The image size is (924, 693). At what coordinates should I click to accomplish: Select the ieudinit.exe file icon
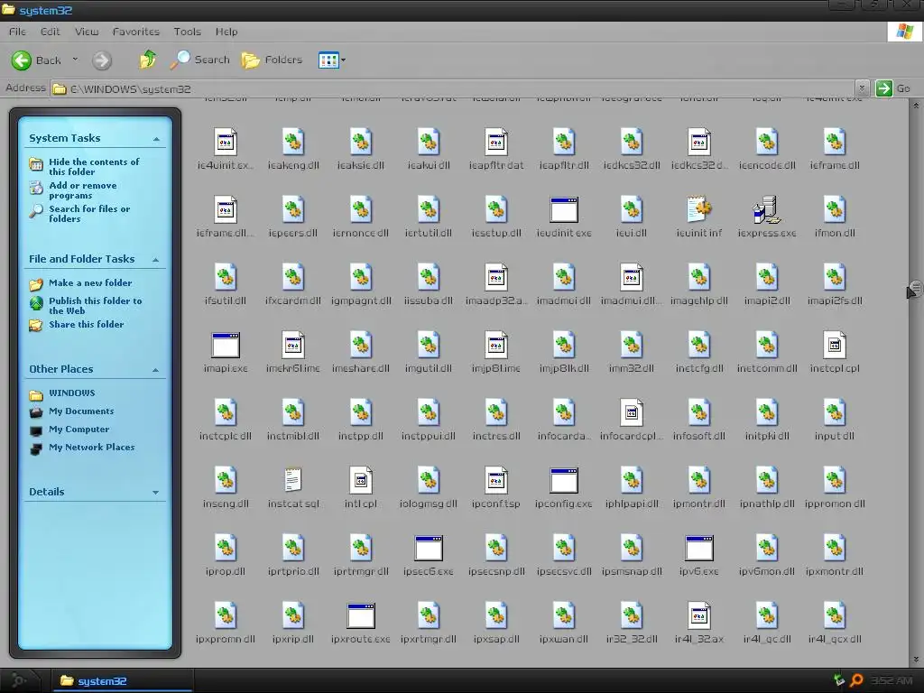[x=563, y=209]
